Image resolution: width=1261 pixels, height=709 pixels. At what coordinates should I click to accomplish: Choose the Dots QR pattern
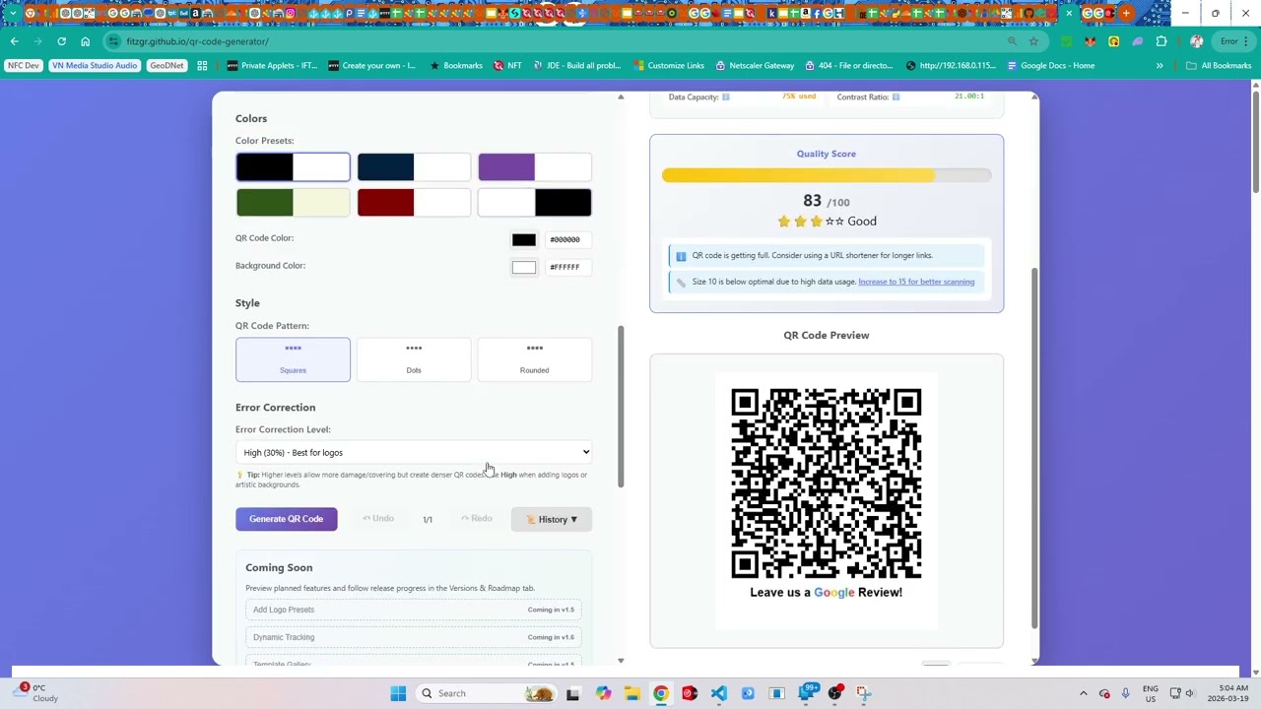[414, 359]
